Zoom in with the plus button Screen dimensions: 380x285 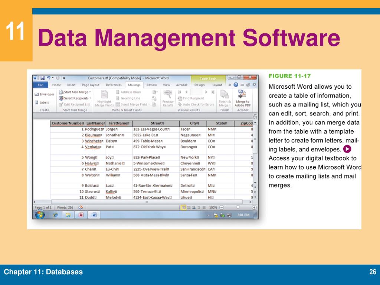point(254,207)
